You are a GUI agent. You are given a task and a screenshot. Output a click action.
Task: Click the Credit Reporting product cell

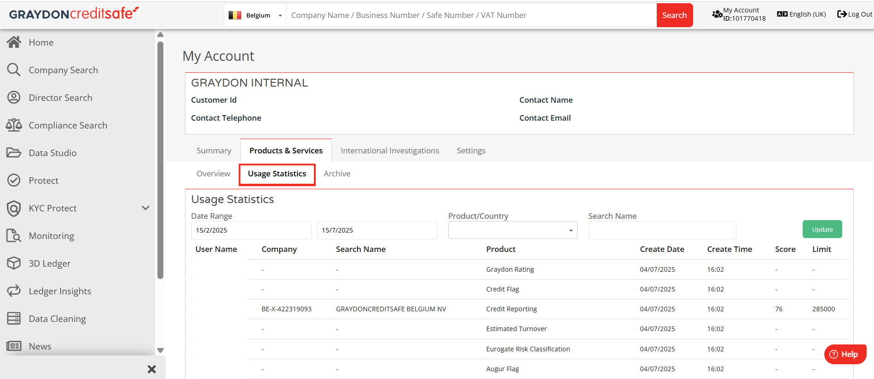pyautogui.click(x=511, y=309)
